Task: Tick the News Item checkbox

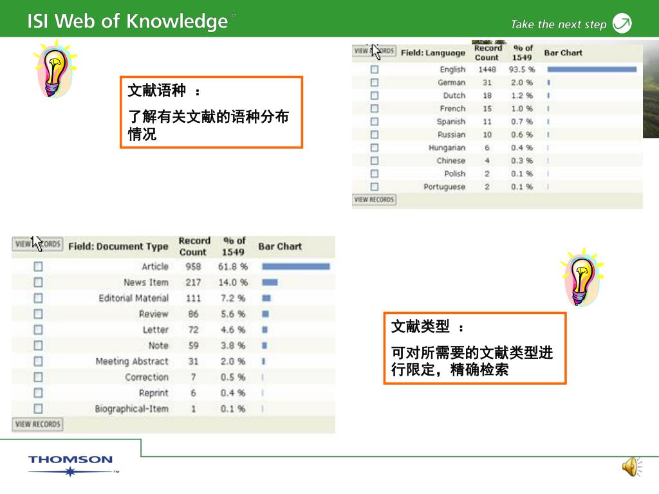Action: tap(38, 282)
